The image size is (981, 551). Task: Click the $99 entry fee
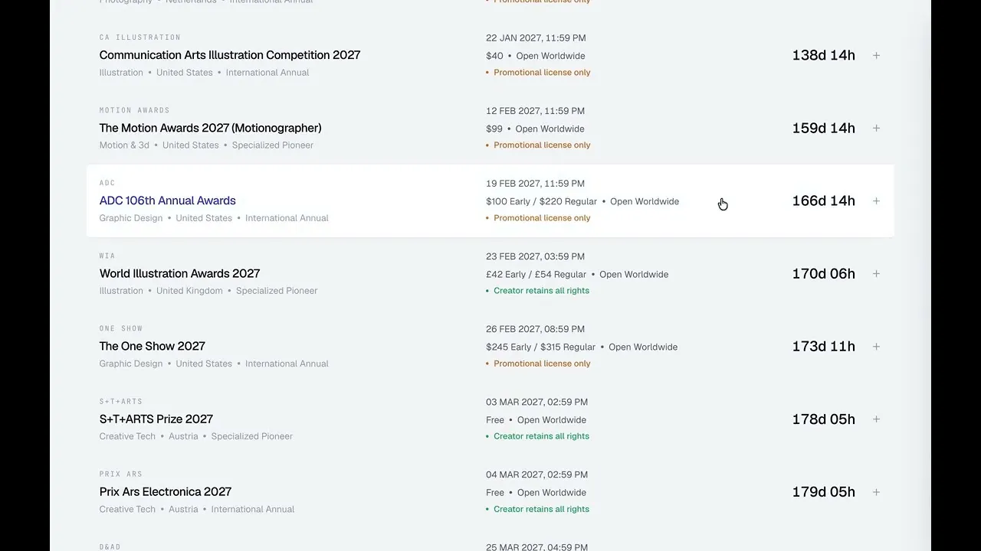[494, 129]
